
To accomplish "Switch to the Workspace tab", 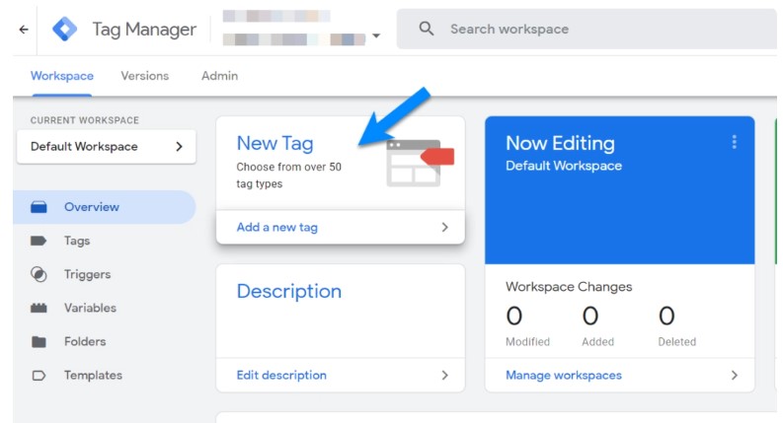I will tap(62, 76).
